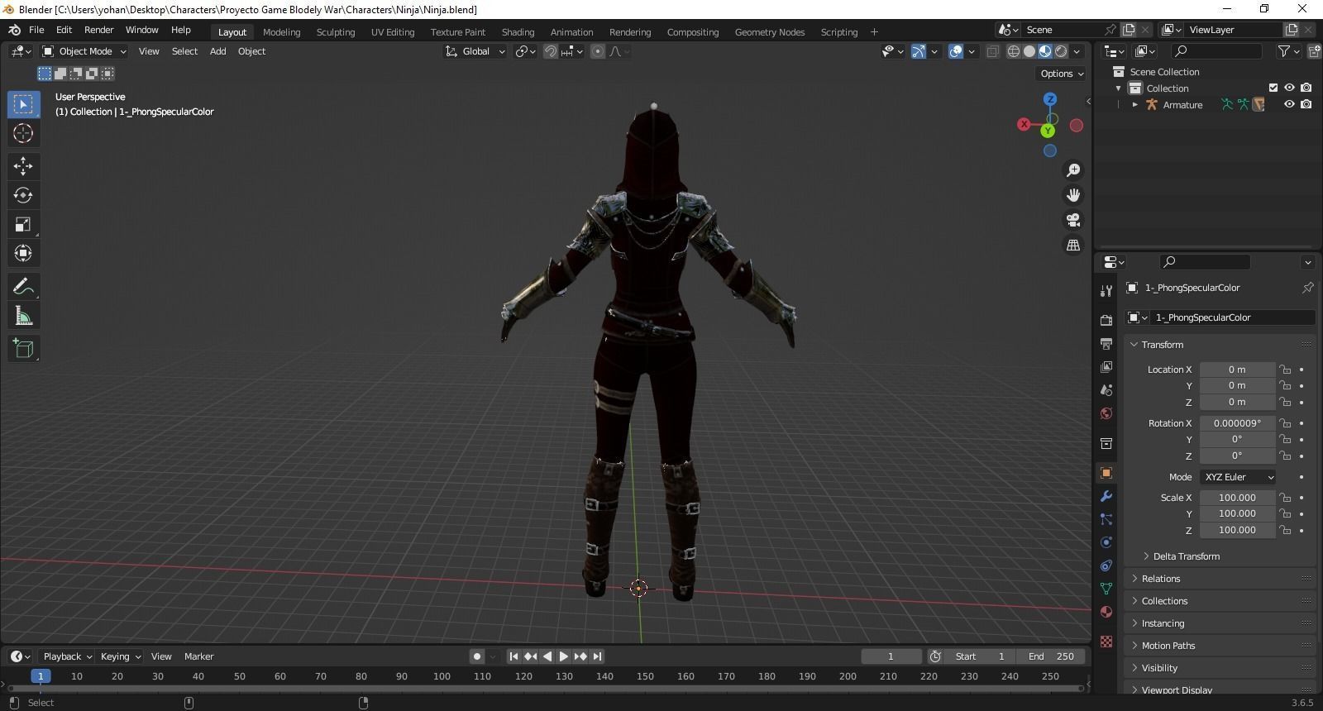1323x711 pixels.
Task: Open the Playback popover
Action: pyautogui.click(x=67, y=656)
